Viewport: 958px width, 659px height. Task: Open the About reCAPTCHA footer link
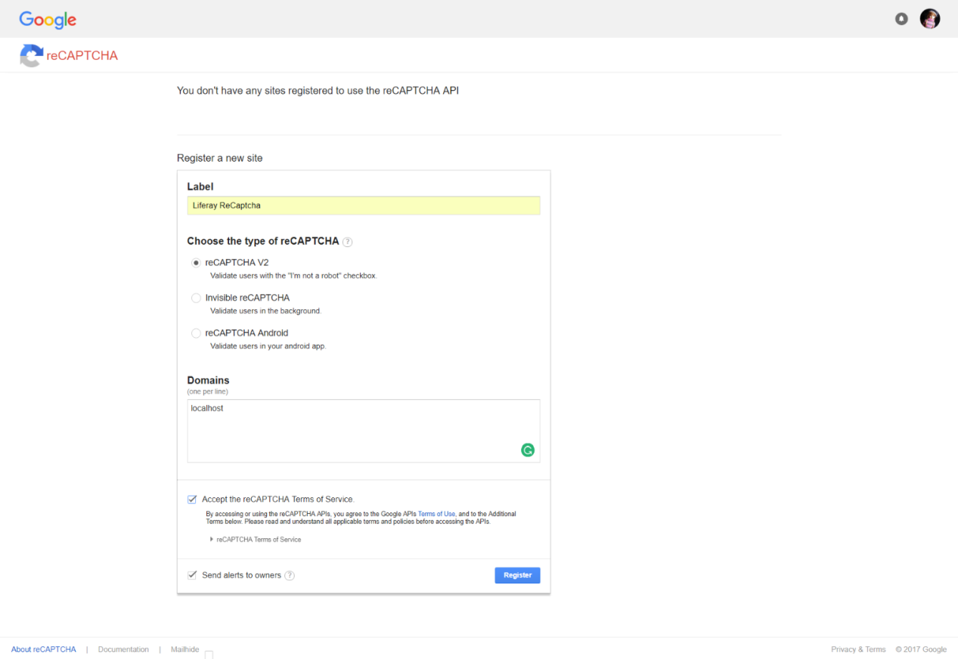44,649
